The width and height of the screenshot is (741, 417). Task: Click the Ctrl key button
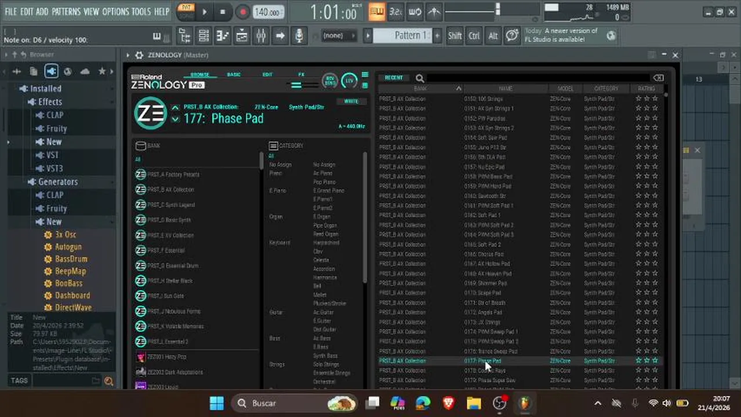tap(474, 36)
